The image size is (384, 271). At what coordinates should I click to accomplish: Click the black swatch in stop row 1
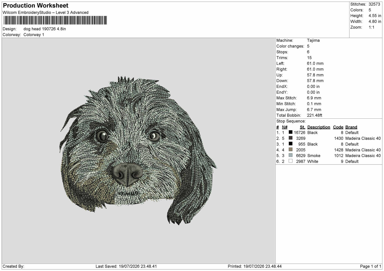[290, 132]
